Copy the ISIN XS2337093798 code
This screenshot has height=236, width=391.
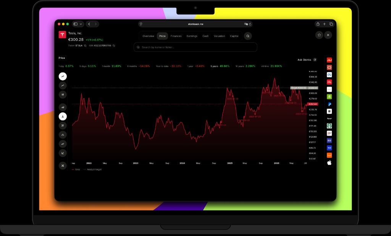click(x=114, y=45)
